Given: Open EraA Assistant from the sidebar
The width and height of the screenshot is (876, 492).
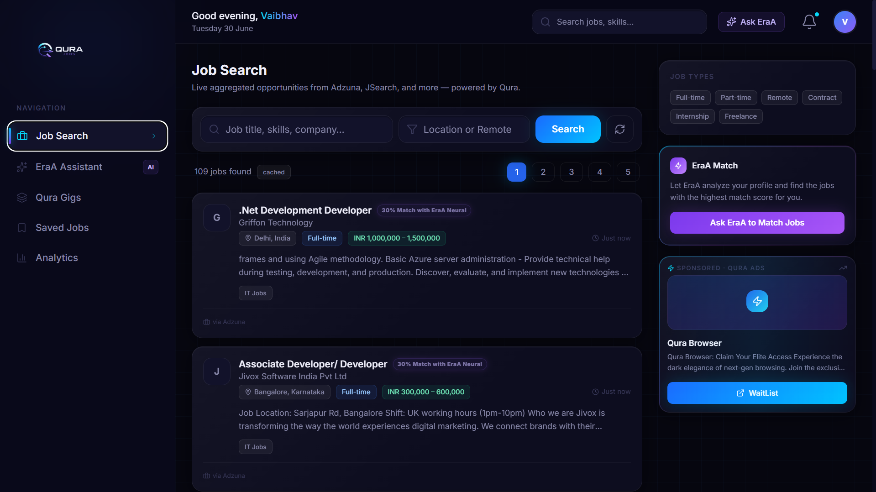Looking at the screenshot, I should (87, 167).
